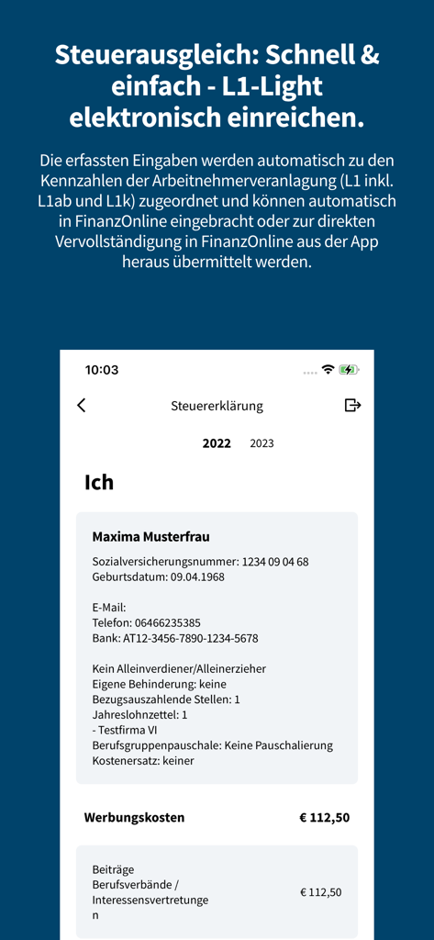Tap the name Maxima Musterfrau
This screenshot has height=940, width=434.
point(151,537)
